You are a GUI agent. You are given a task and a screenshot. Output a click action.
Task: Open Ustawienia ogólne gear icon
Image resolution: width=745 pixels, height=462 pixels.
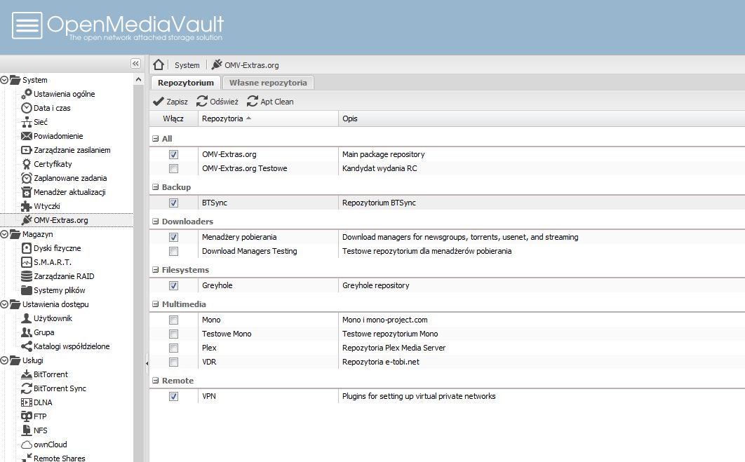(27, 93)
